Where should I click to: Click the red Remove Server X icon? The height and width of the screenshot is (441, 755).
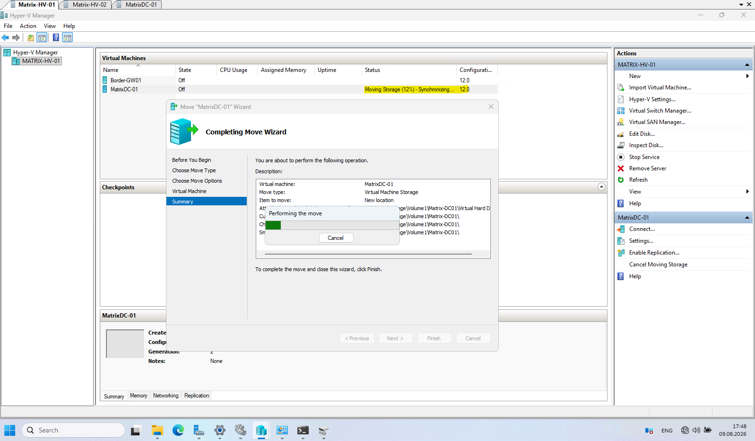[621, 168]
